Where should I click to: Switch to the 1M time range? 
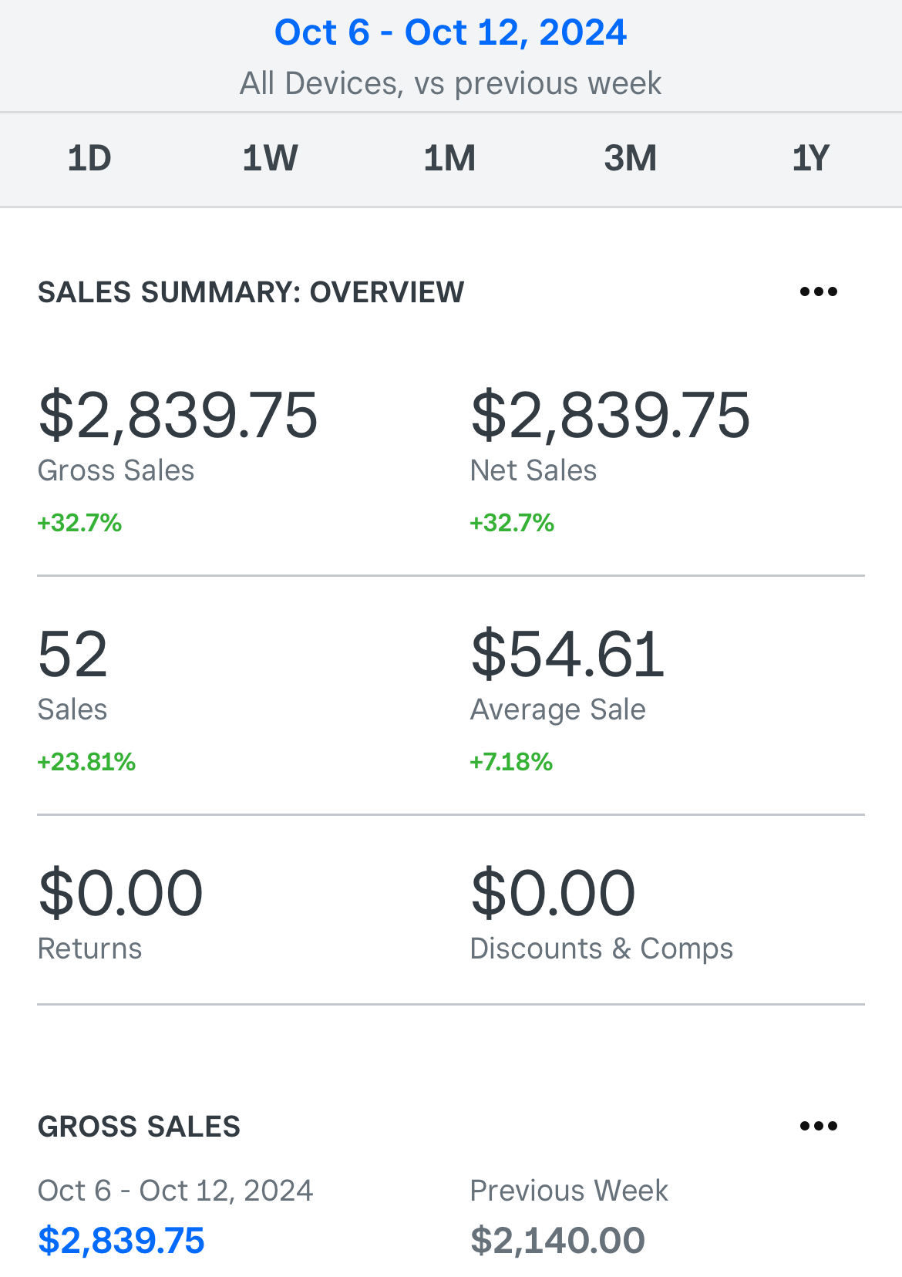449,159
